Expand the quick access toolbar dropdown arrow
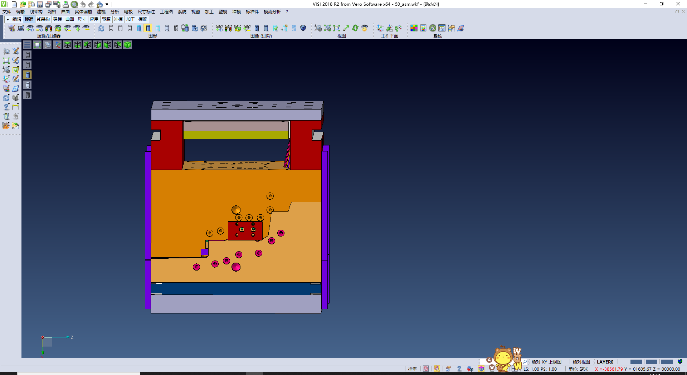Screen dimensions: 687x375 107,4
